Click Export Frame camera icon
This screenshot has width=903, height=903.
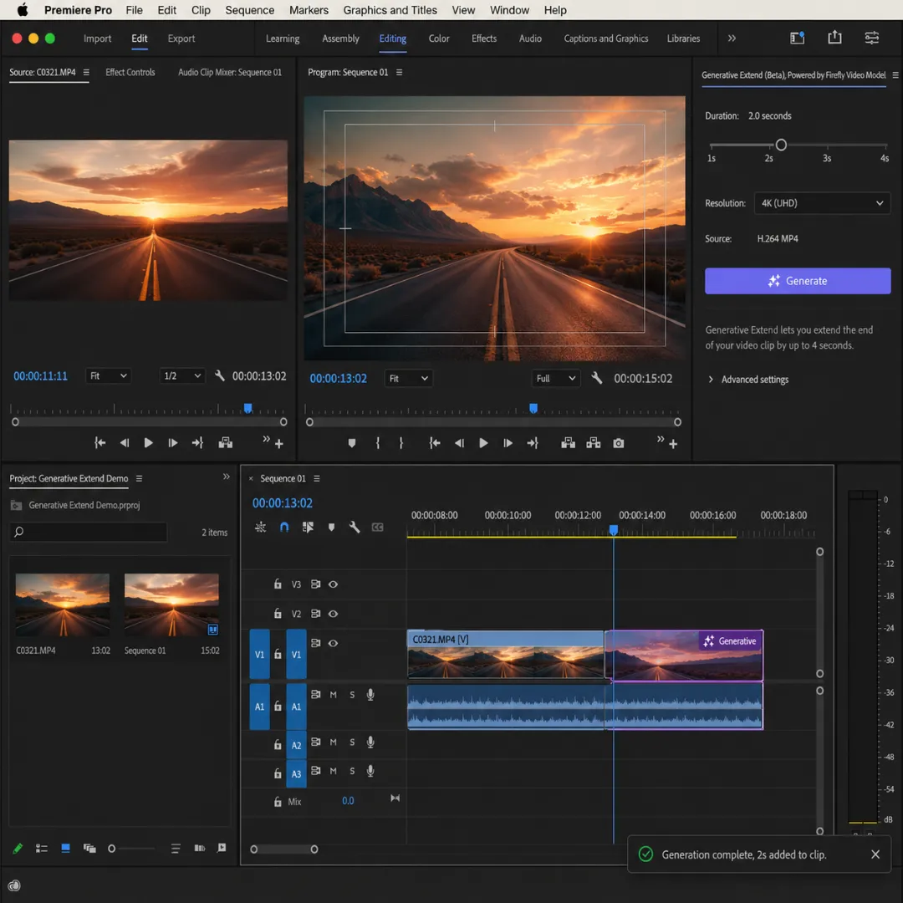coord(619,443)
